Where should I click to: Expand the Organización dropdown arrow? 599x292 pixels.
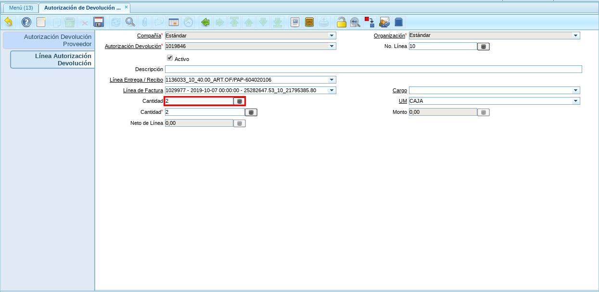point(575,36)
